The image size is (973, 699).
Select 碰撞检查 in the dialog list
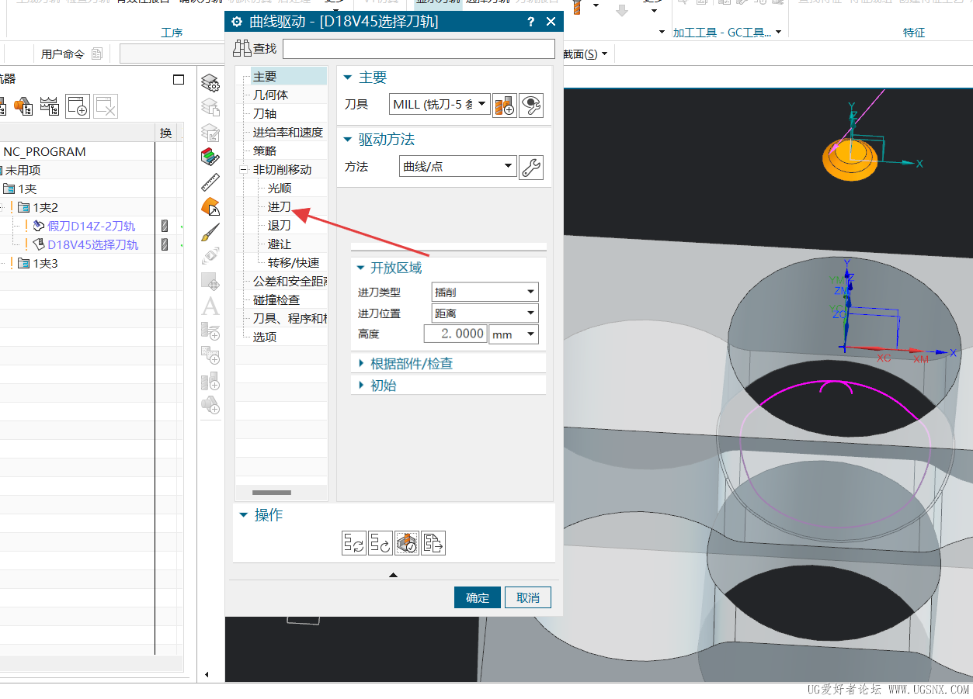(276, 299)
